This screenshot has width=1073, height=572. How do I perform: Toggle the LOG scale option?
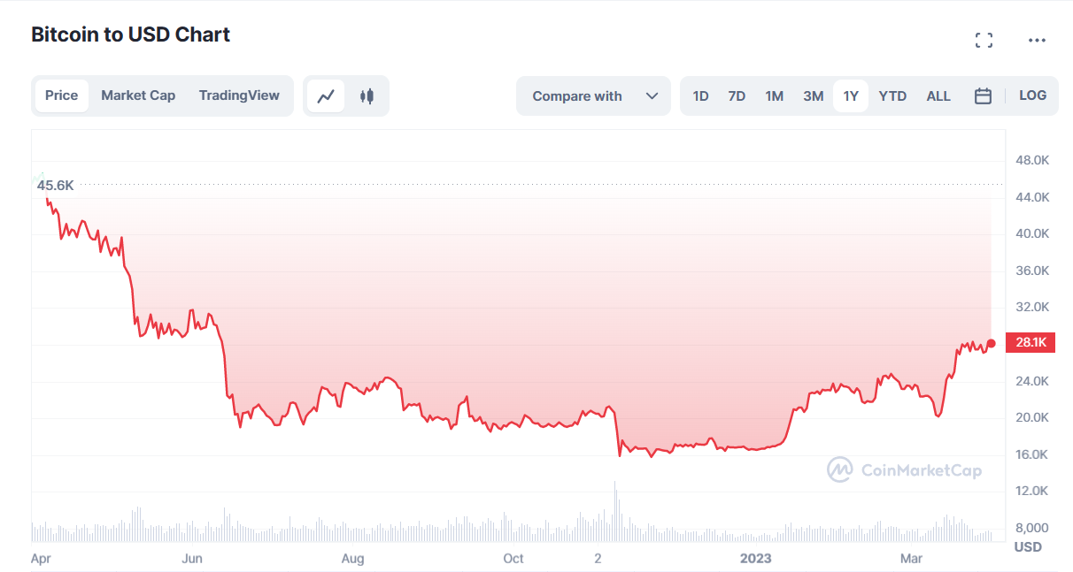point(1032,95)
